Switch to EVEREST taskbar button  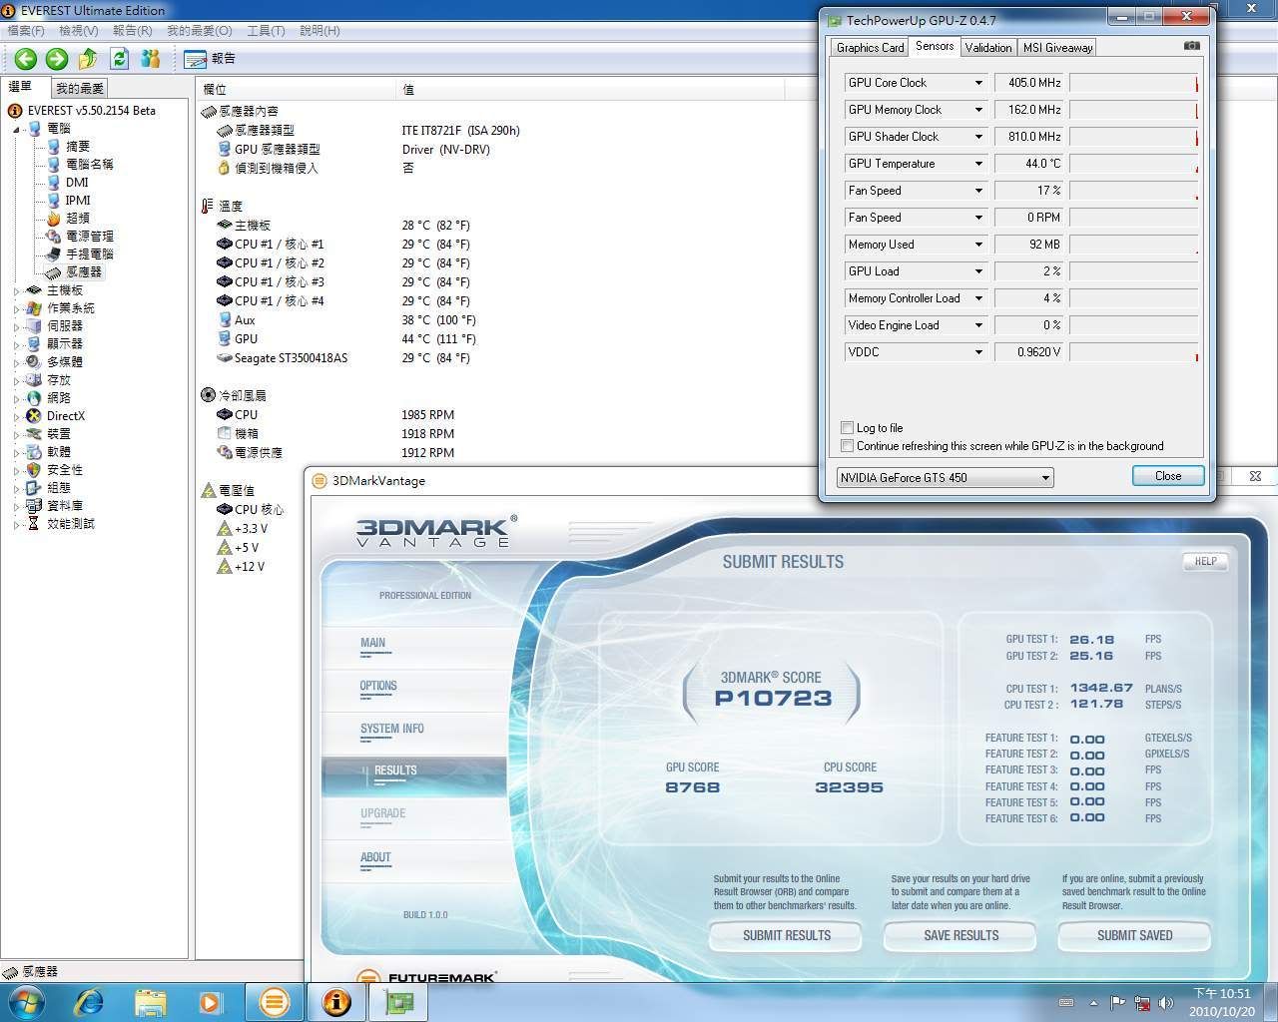(x=336, y=1001)
